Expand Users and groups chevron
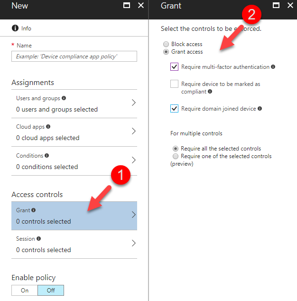The width and height of the screenshot is (297, 301). coord(134,103)
